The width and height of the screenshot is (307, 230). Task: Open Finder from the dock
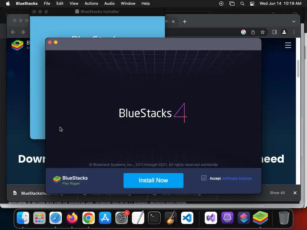pos(23,218)
